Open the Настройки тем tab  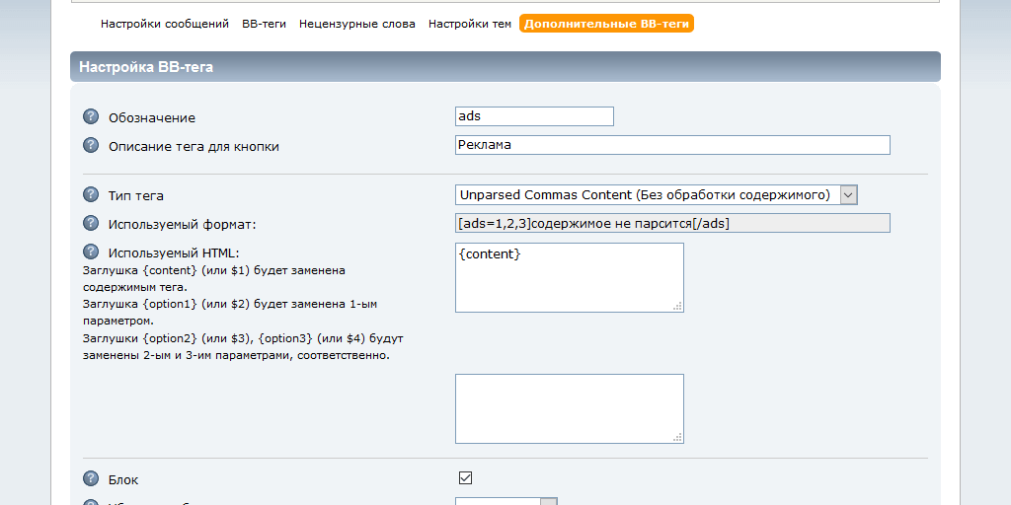point(469,24)
